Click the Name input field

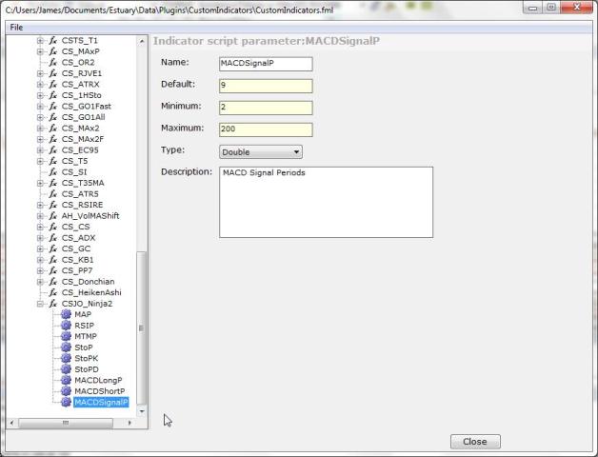(x=266, y=64)
